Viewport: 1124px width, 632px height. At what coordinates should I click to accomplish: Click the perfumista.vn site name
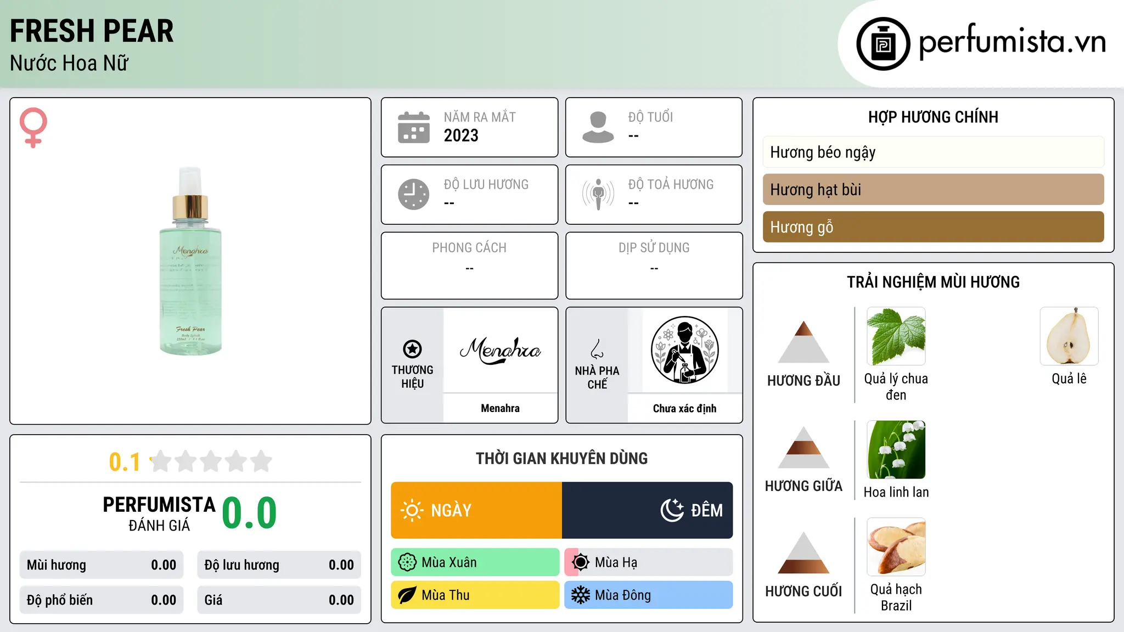(1012, 41)
